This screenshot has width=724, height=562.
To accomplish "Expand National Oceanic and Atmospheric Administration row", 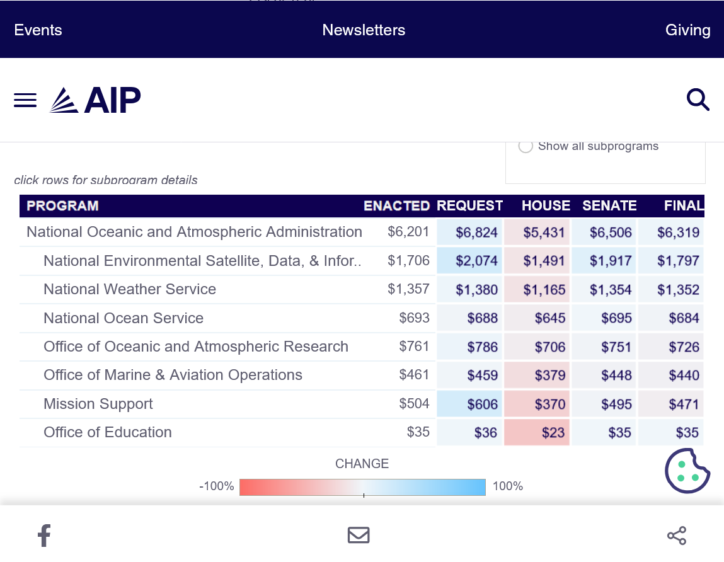I will (194, 232).
